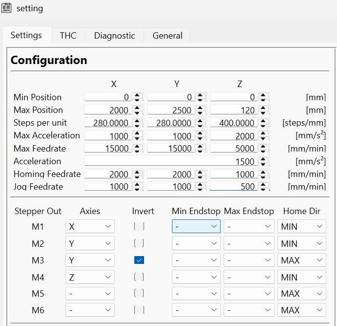Increase X Jog Feedrate value

coord(137,184)
